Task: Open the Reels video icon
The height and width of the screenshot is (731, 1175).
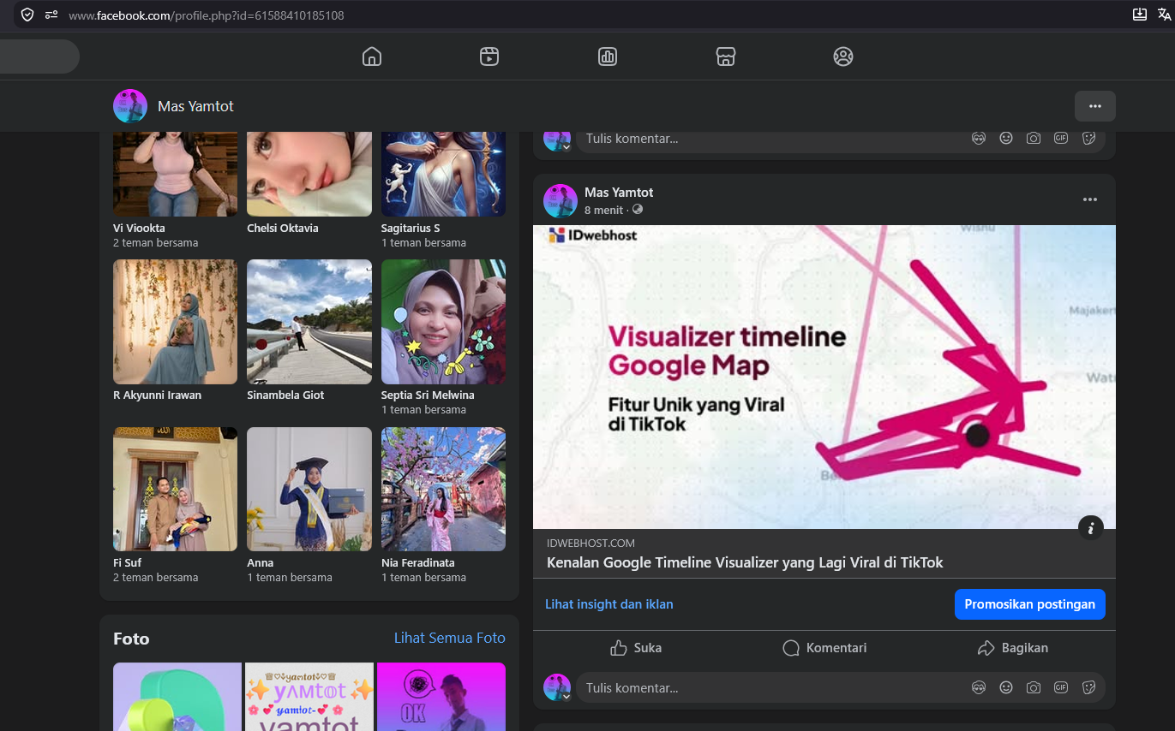Action: (489, 56)
